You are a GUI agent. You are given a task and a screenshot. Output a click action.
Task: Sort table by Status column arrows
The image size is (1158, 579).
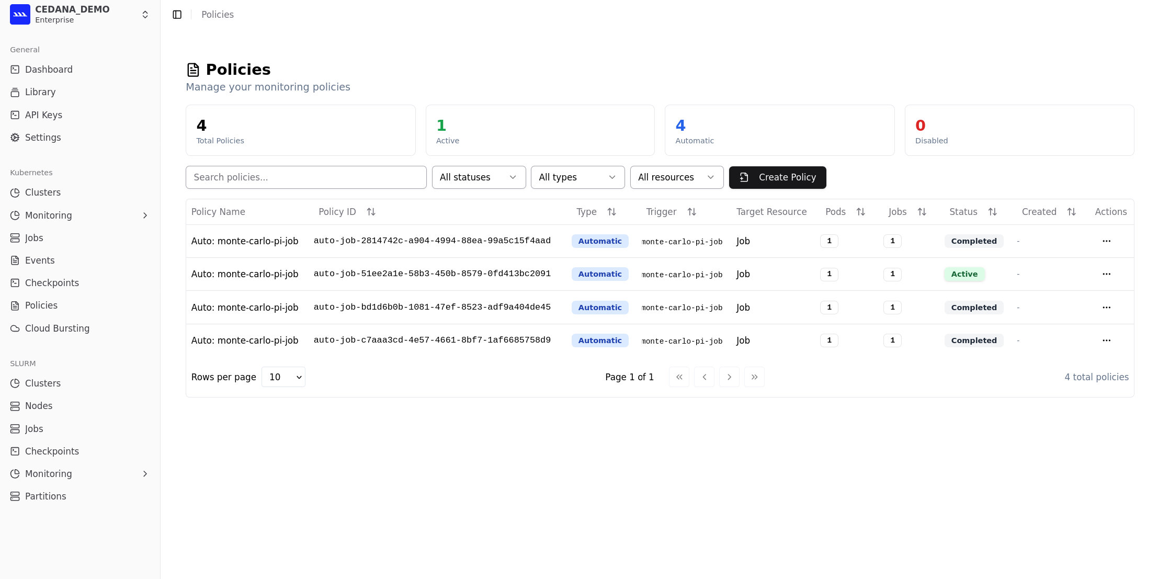(992, 212)
